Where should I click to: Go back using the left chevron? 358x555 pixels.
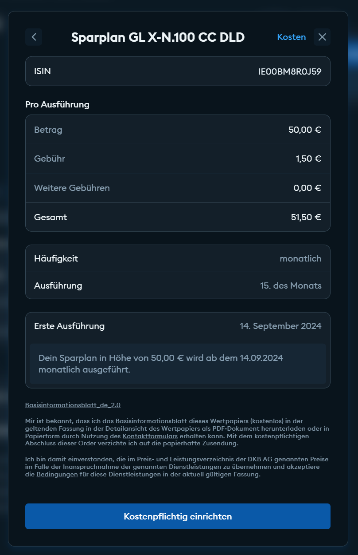34,37
